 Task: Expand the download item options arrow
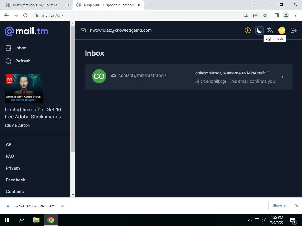coord(63,206)
